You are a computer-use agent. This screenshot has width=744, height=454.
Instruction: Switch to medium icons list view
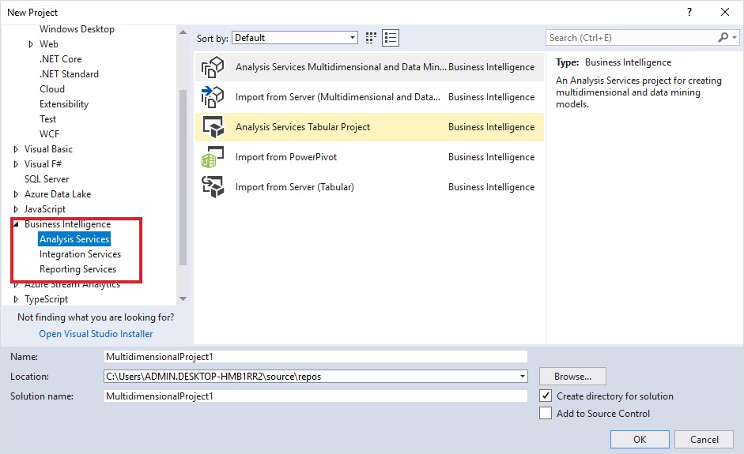[x=391, y=38]
